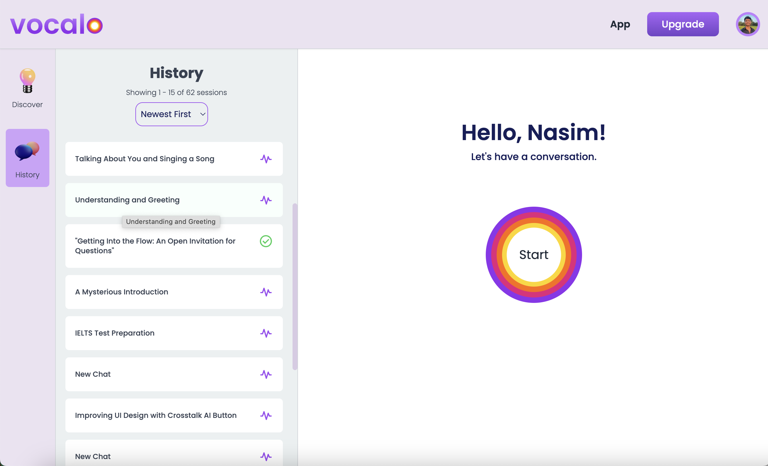
Task: Click waveform icon on Understanding and Greeting
Action: (x=266, y=200)
